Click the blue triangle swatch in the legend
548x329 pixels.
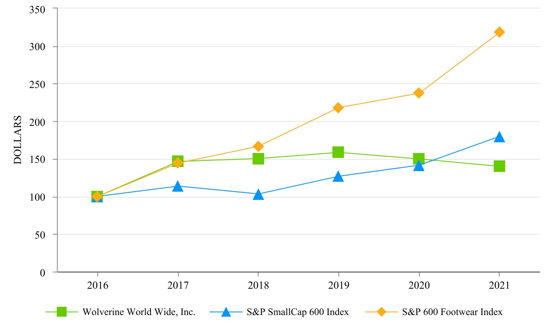(x=226, y=312)
